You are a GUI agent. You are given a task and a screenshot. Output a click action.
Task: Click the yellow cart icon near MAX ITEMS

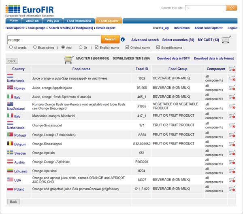coord(69,59)
